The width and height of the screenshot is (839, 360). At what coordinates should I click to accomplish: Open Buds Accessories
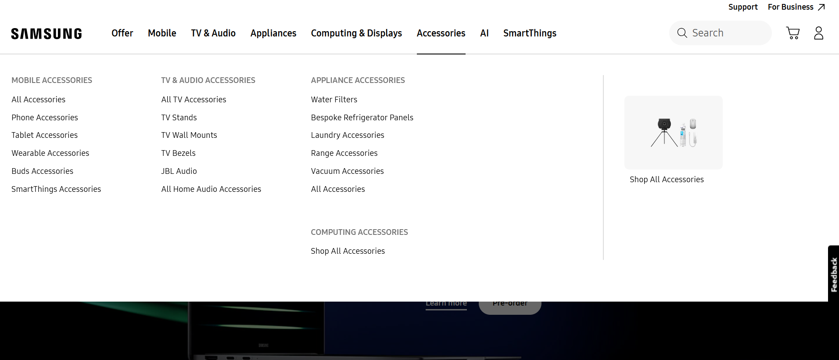(43, 171)
